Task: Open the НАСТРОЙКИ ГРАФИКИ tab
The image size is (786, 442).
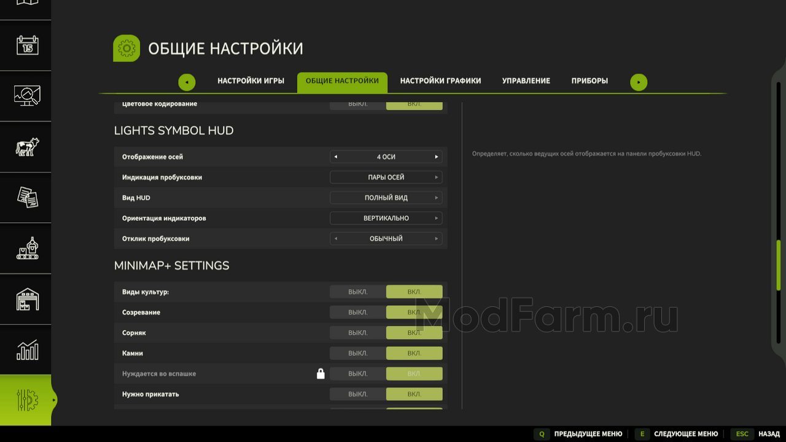Action: 440,81
